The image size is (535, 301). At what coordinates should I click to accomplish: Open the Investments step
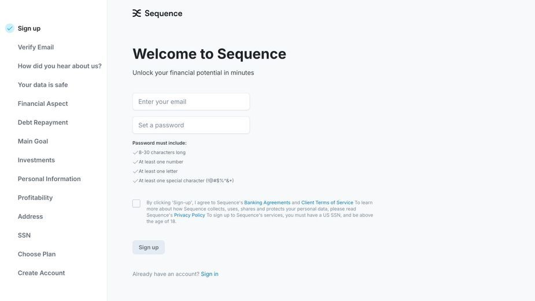36,160
